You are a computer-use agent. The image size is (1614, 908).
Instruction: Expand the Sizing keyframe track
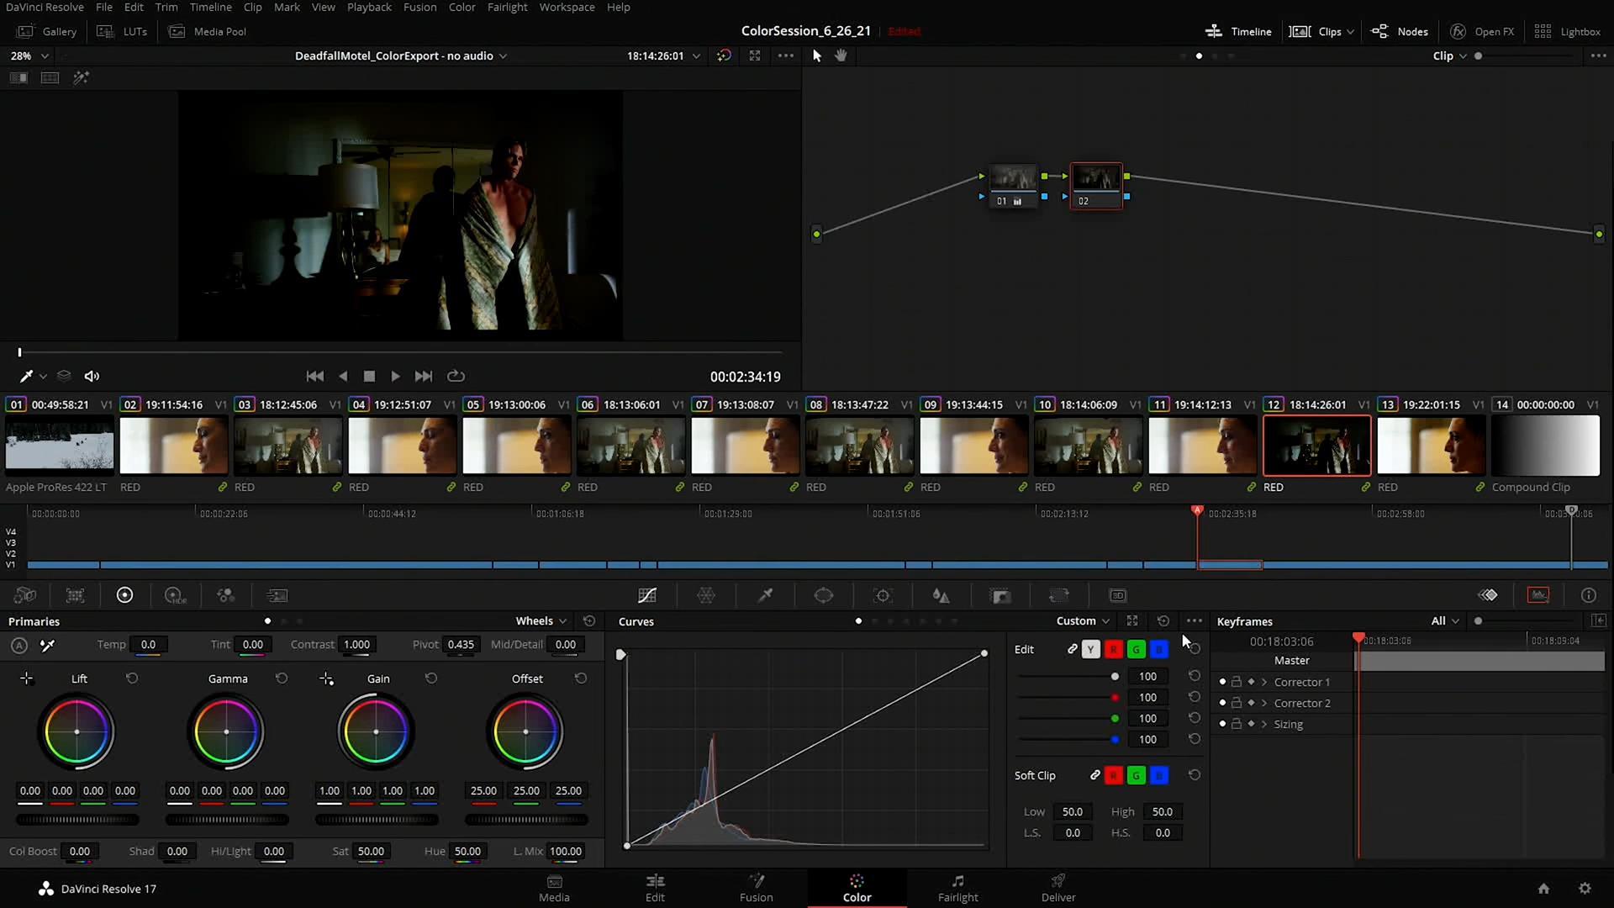pyautogui.click(x=1263, y=724)
